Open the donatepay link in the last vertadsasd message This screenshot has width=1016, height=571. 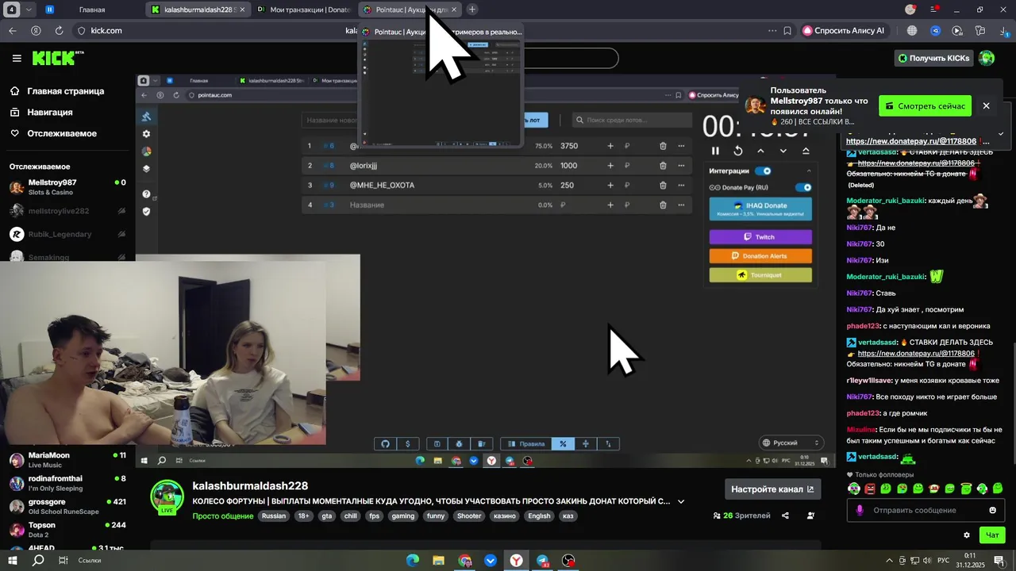[916, 354]
